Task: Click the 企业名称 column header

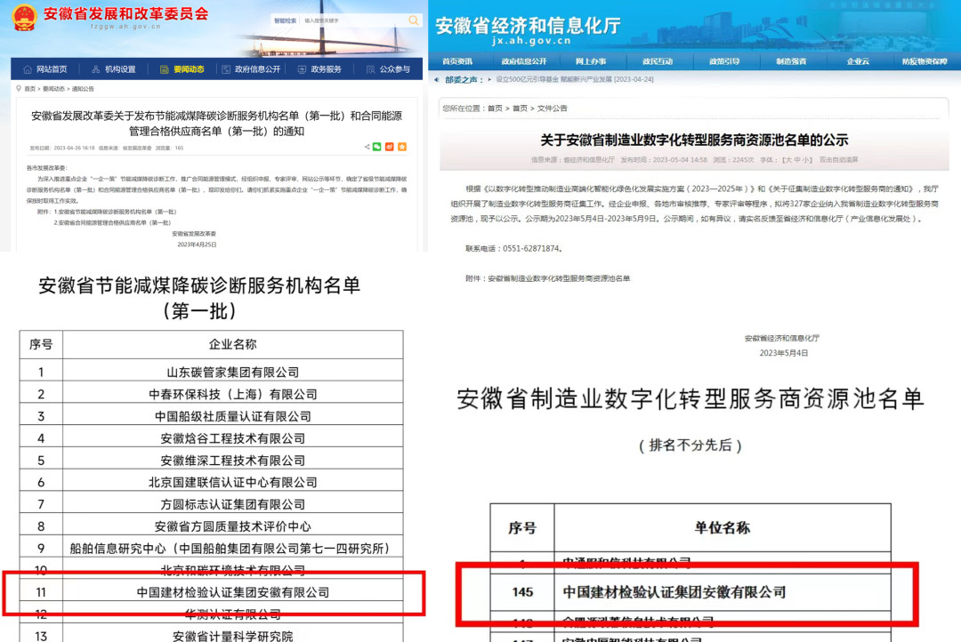Action: pyautogui.click(x=232, y=345)
